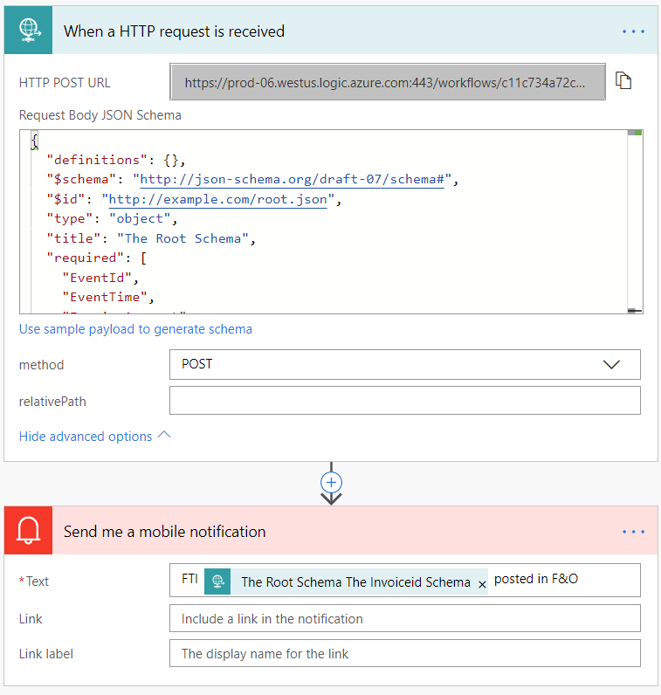
Task: Click the "required": [ line in schema
Action: coord(97,258)
